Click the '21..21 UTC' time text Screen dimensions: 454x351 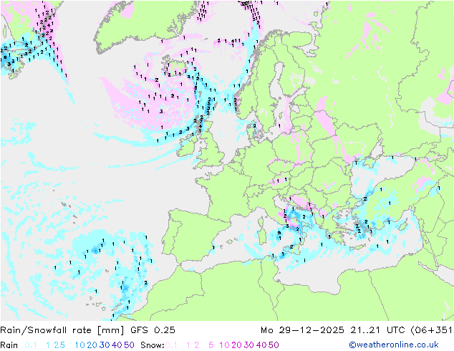coord(378,330)
